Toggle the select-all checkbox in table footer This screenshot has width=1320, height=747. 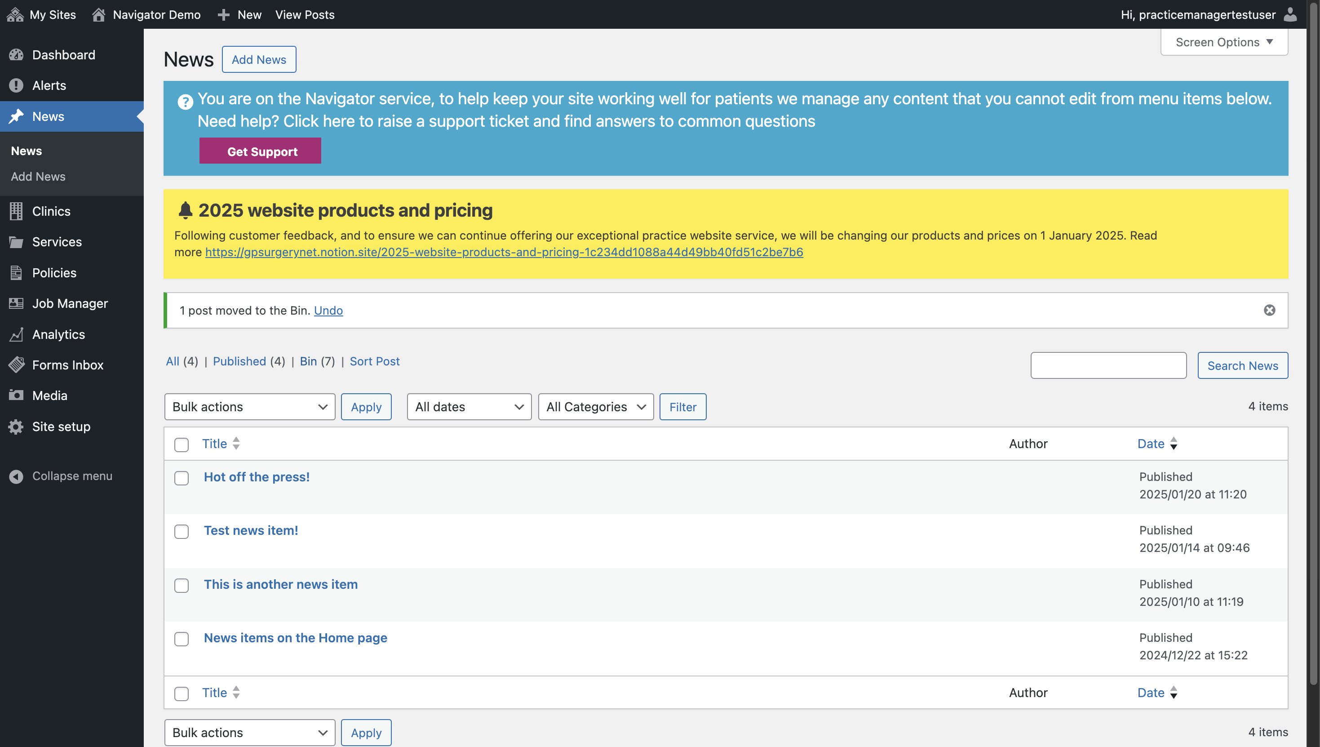[182, 694]
